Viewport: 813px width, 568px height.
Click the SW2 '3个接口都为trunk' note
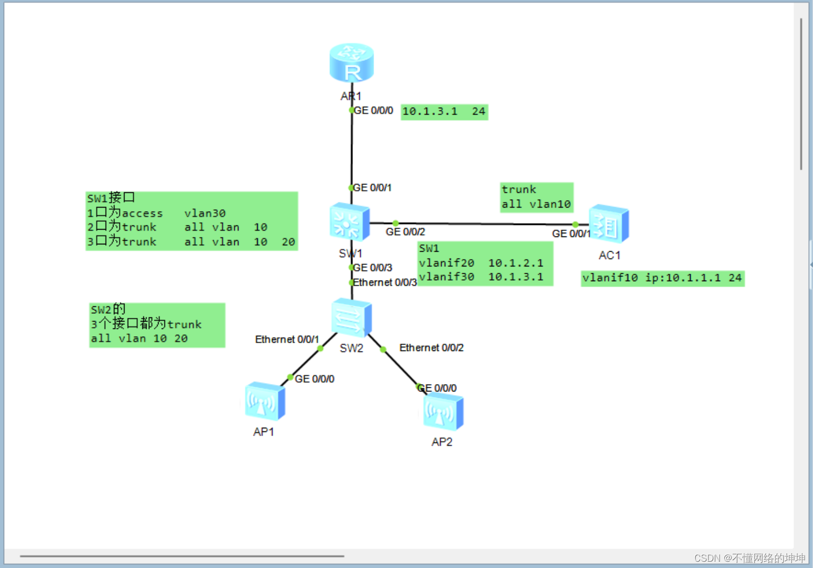click(x=157, y=325)
